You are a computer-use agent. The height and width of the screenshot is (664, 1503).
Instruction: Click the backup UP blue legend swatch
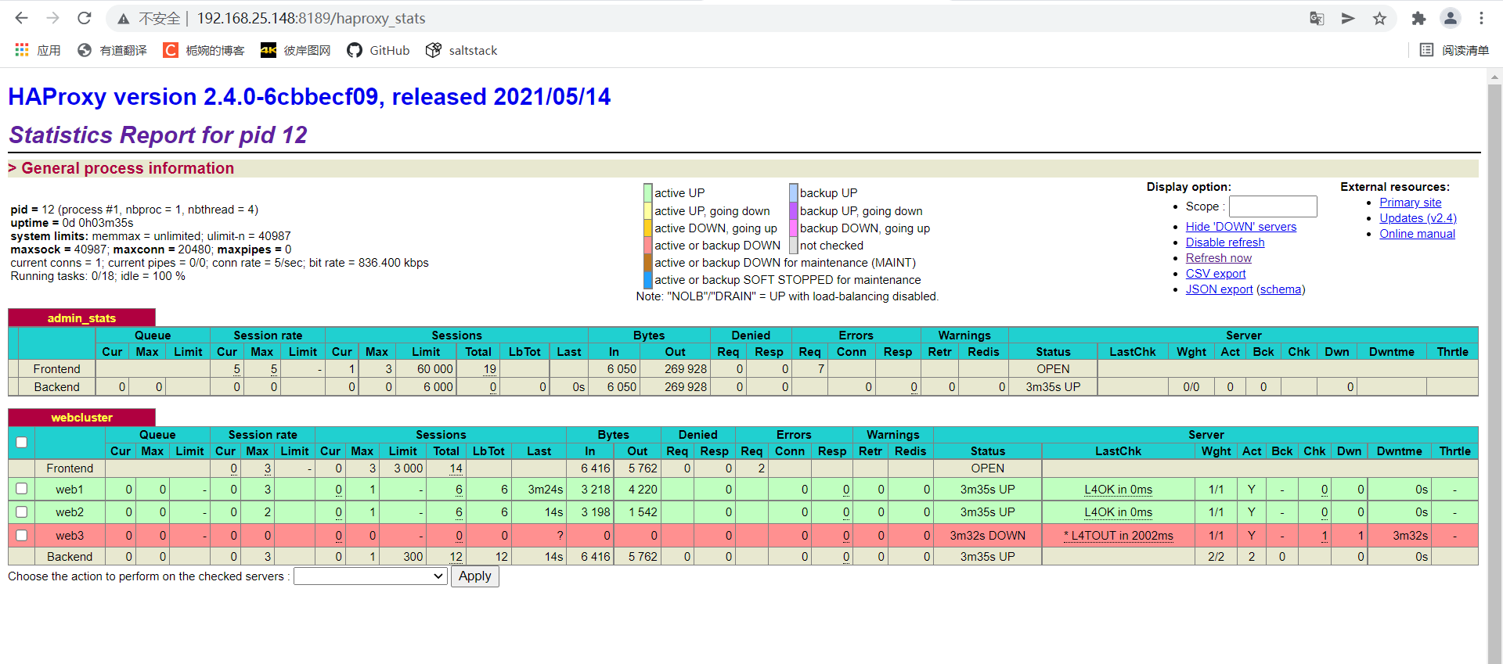[x=793, y=192]
